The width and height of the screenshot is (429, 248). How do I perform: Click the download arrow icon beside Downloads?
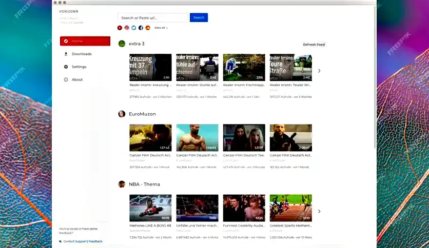(66, 54)
